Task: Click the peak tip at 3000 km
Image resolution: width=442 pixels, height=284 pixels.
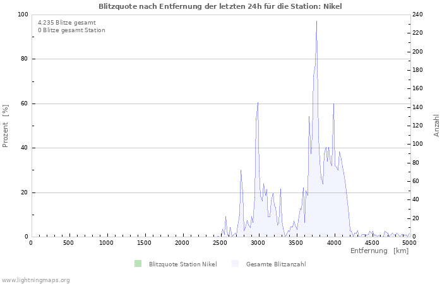Action: point(258,103)
